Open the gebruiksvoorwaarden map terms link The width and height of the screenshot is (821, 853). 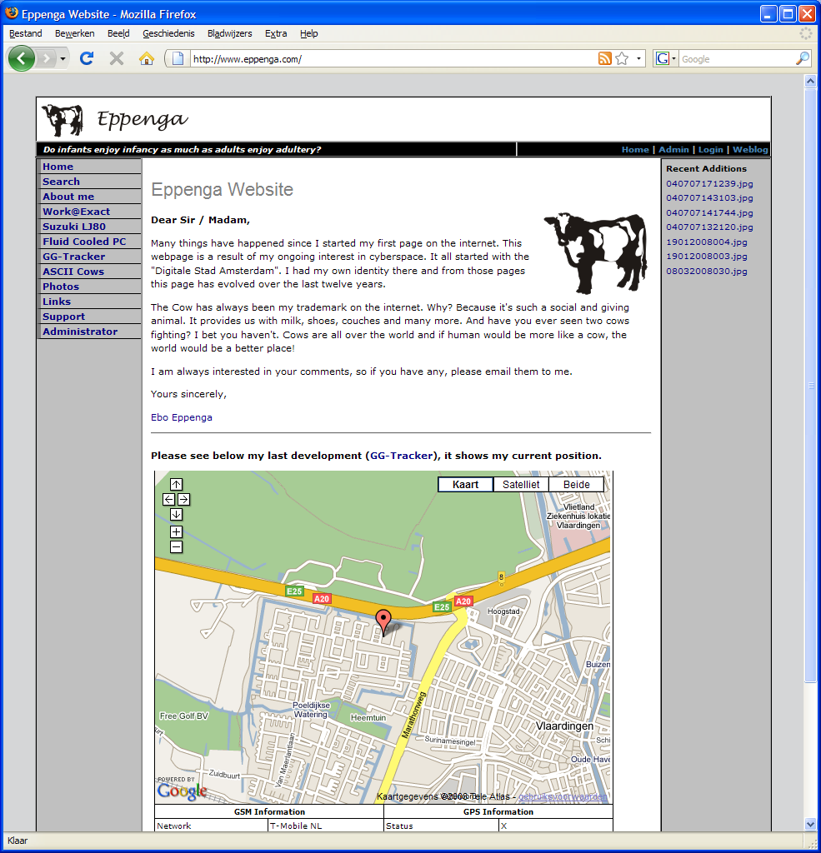563,797
